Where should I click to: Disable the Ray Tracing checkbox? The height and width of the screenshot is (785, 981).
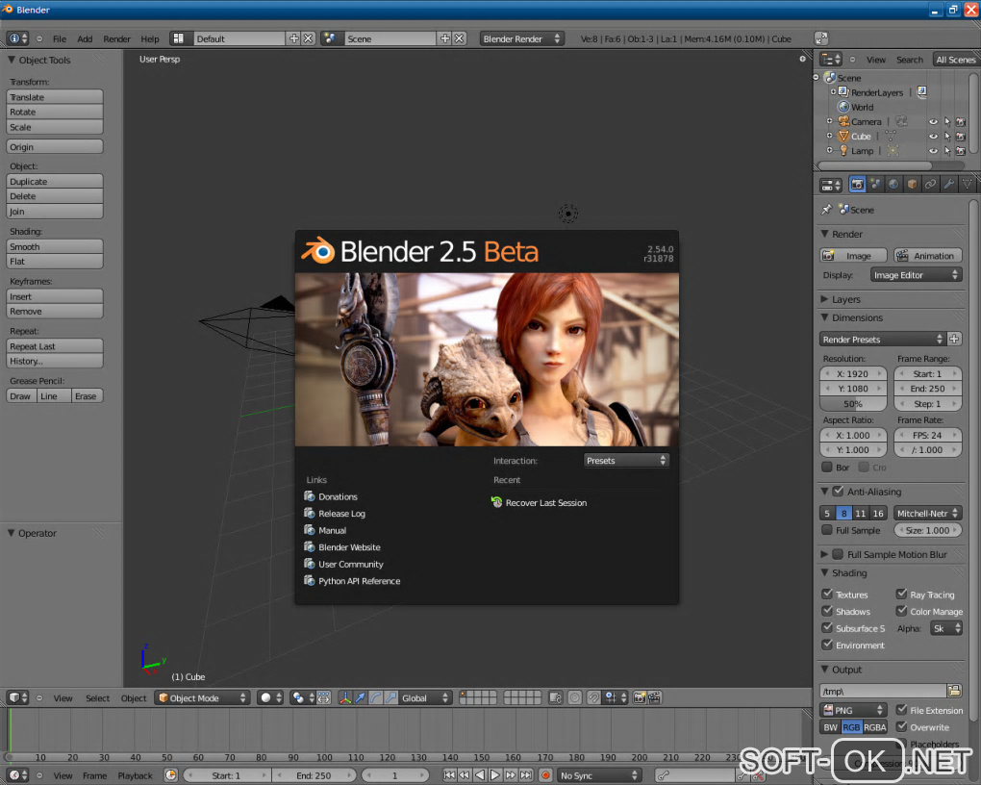click(902, 595)
